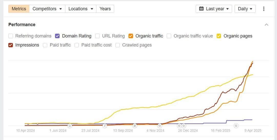277x140 pixels.
Task: Collapse the Performance section chevron
Action: (x=266, y=25)
